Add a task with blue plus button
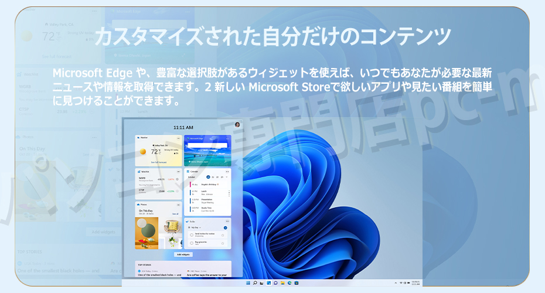Screen dimensions: 545x293 pyautogui.click(x=225, y=227)
